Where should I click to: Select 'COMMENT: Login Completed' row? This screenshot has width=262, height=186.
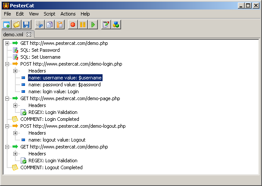point(50,119)
